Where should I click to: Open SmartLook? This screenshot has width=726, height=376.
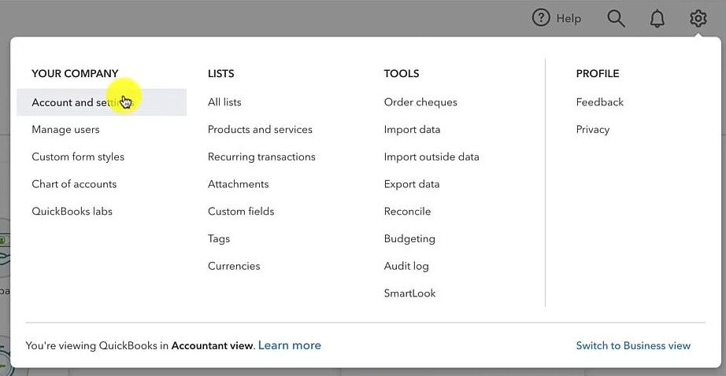409,293
